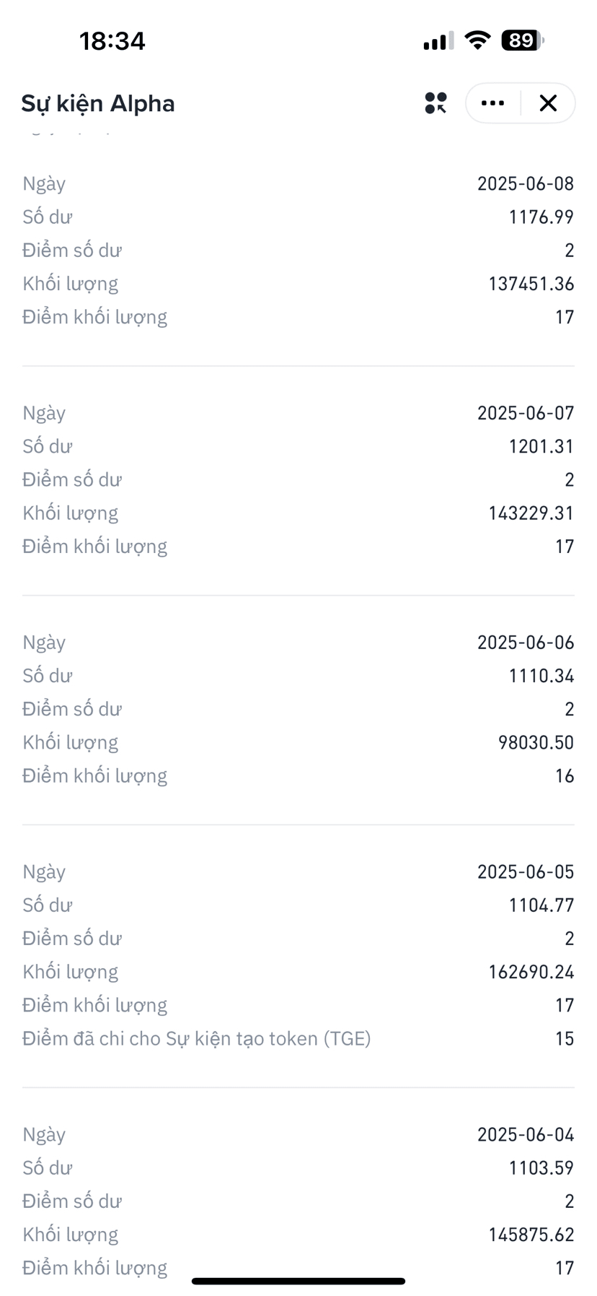Tap volume value 137451.36
Viewport: 597px width, 1296px height.
[531, 284]
